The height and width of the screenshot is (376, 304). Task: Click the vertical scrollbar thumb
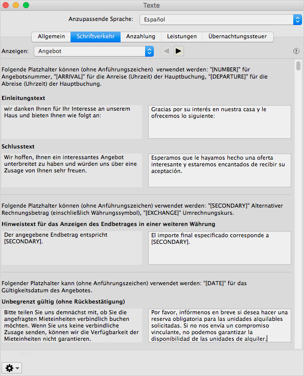298,66
